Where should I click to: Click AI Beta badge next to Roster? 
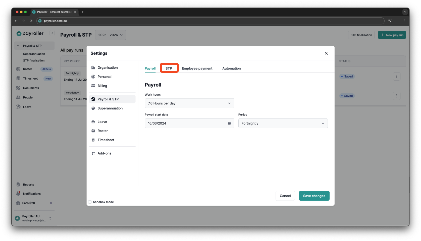pos(46,69)
